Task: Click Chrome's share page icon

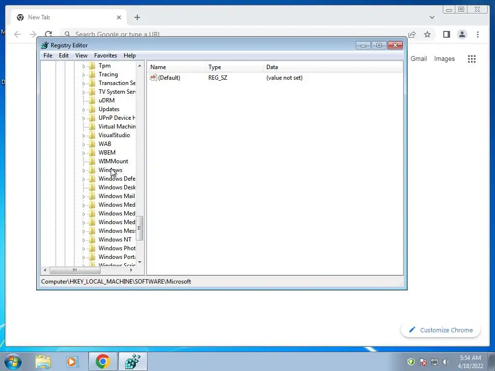Action: tap(412, 34)
